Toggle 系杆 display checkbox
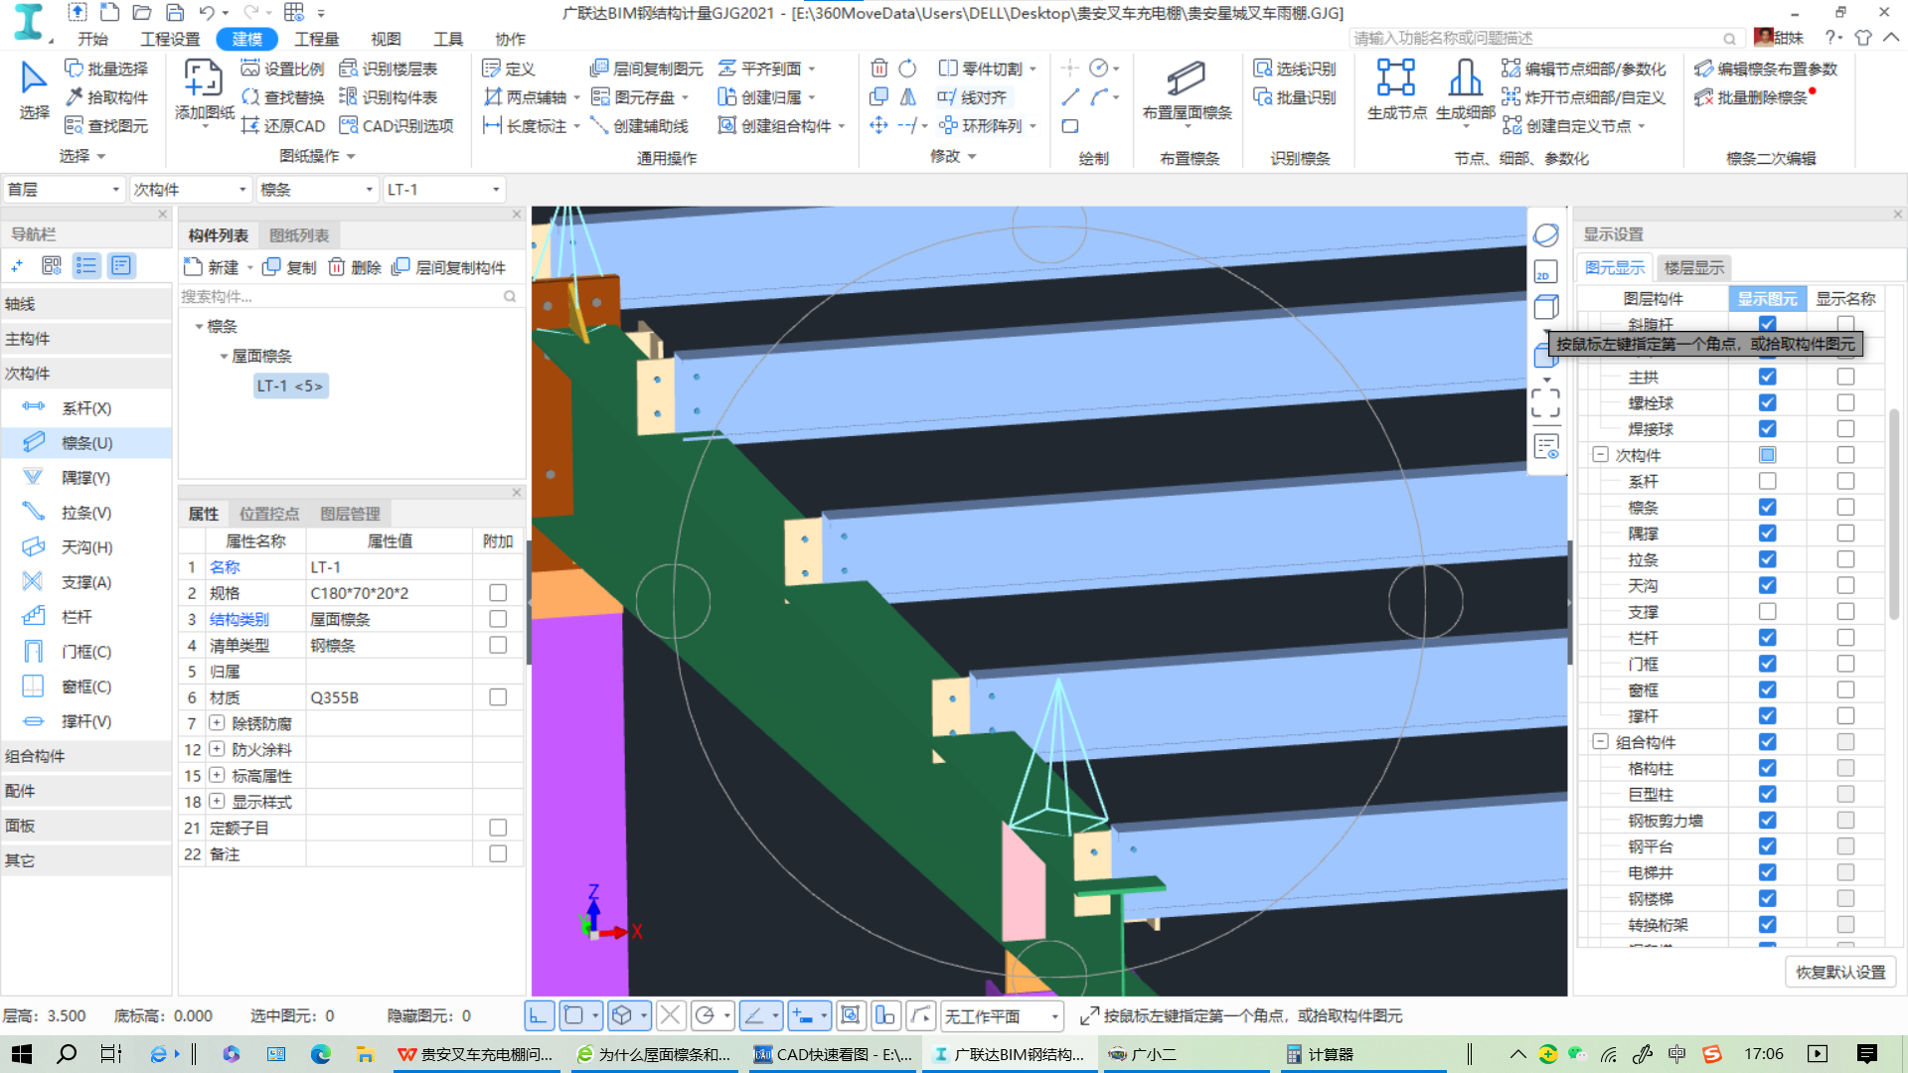 click(1767, 482)
